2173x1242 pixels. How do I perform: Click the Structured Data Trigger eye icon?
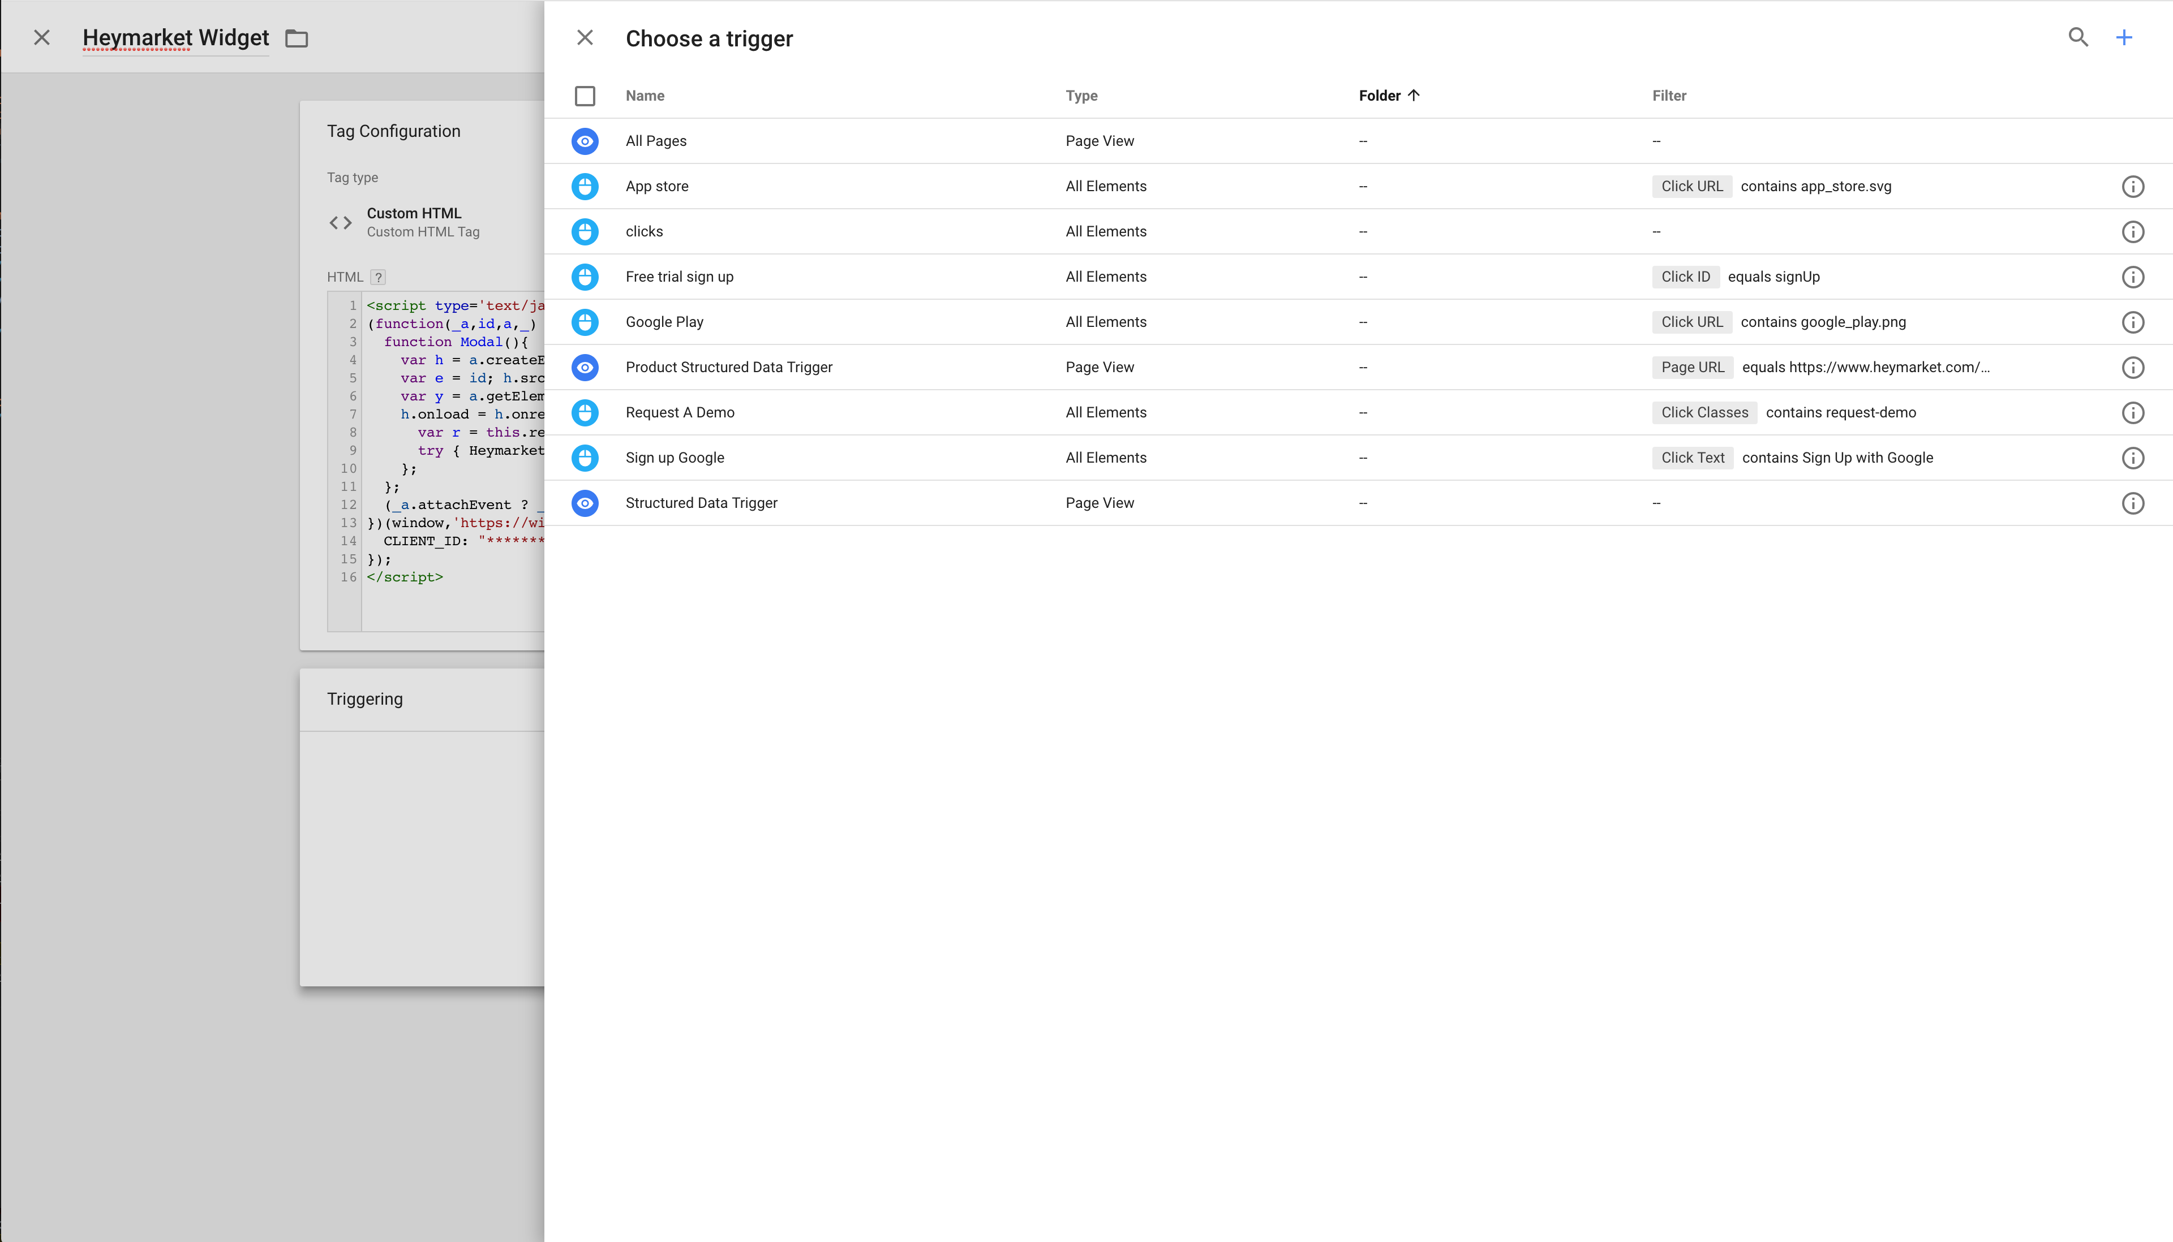coord(585,502)
